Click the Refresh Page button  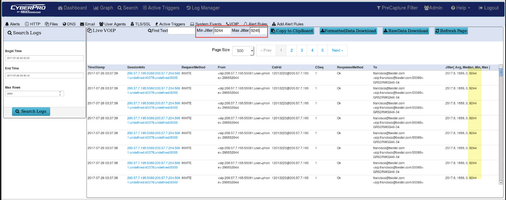(x=451, y=31)
